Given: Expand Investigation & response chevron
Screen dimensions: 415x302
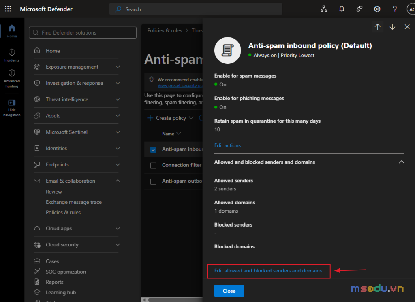Looking at the screenshot, I should pos(118,83).
